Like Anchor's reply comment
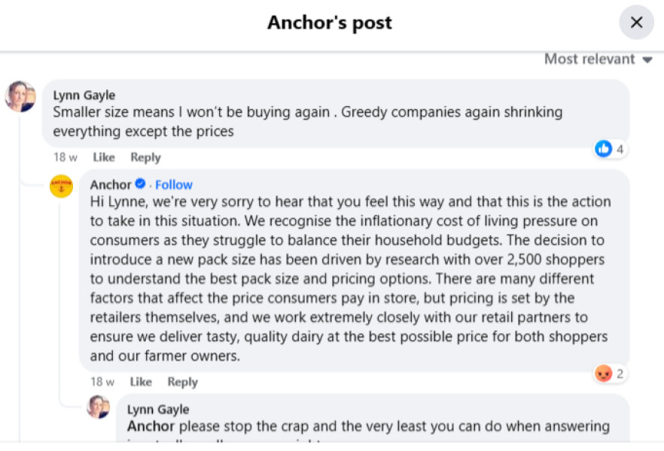Screen dimensions: 664x451 [140, 382]
